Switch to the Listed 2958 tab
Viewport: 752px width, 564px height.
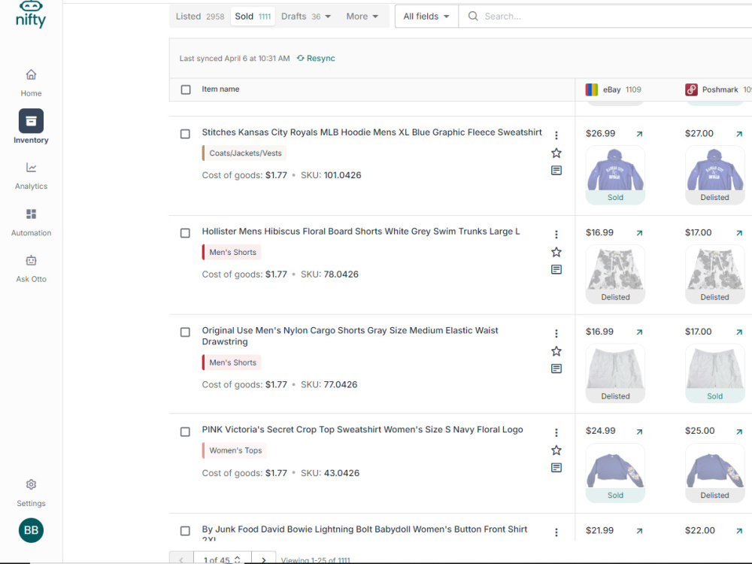coord(200,17)
